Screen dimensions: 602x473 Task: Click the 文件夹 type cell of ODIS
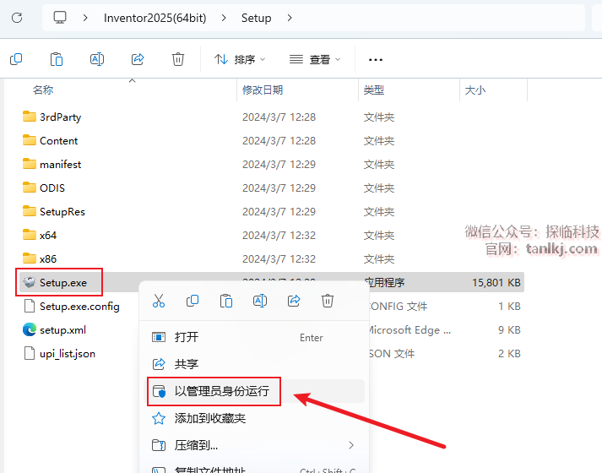coord(379,188)
